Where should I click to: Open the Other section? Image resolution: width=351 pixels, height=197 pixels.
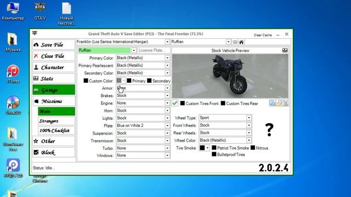(x=54, y=141)
